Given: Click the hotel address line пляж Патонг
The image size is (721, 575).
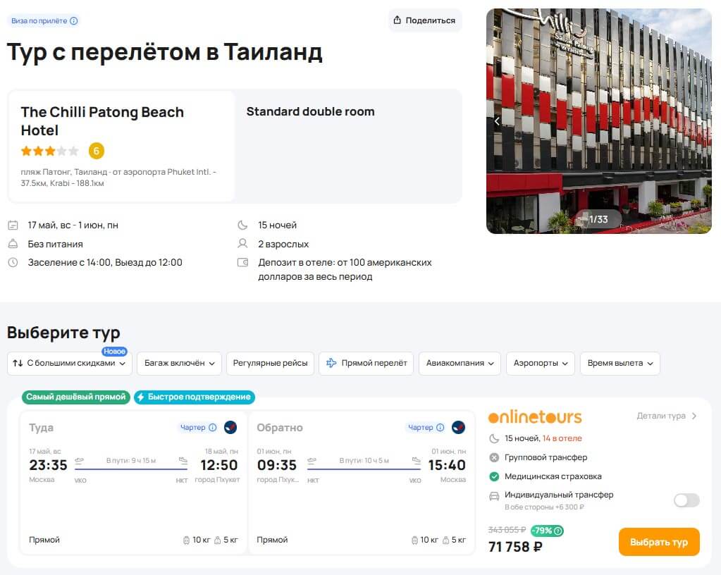Looking at the screenshot, I should (x=118, y=178).
